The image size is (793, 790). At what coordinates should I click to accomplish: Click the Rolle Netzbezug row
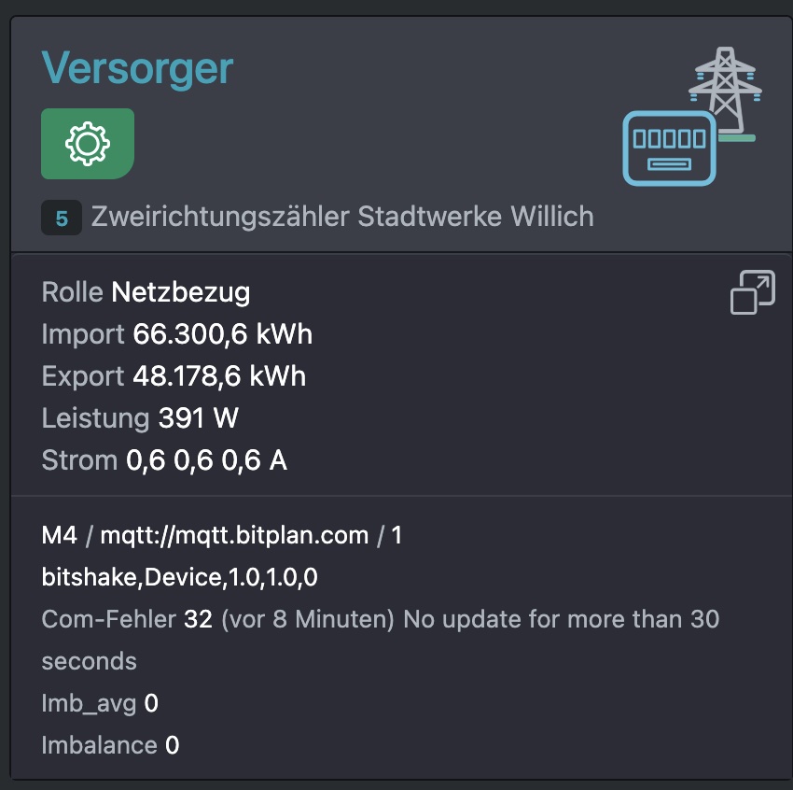coord(146,292)
